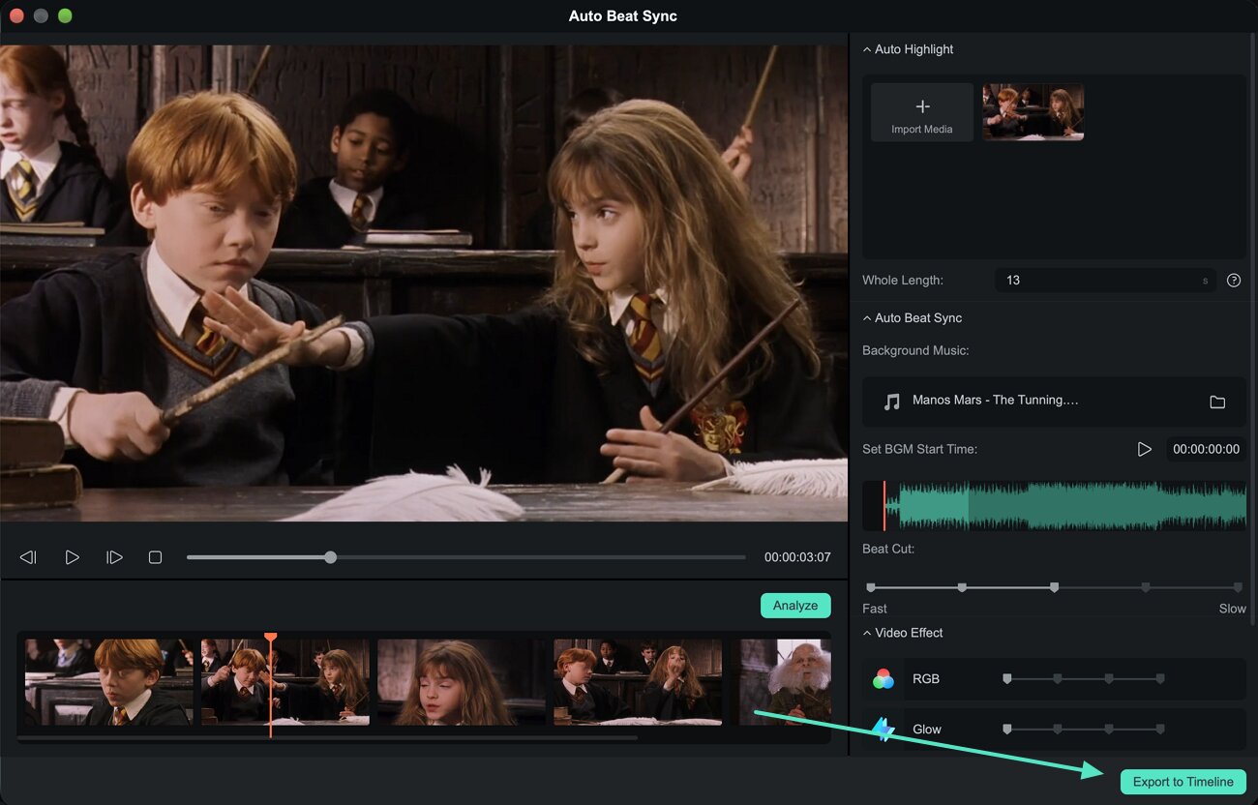Select the second clip thumbnail under the playhead
The height and width of the screenshot is (805, 1258).
(x=285, y=682)
